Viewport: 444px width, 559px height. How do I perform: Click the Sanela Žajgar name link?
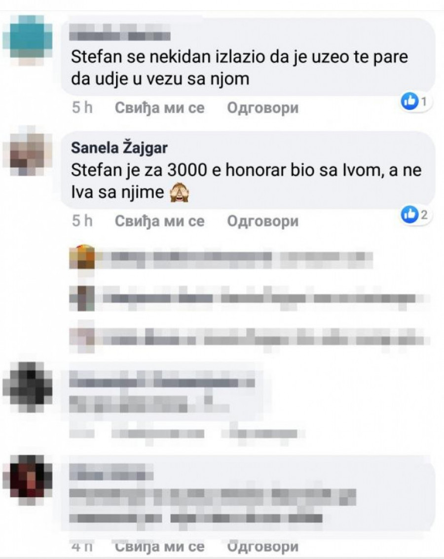coord(119,148)
